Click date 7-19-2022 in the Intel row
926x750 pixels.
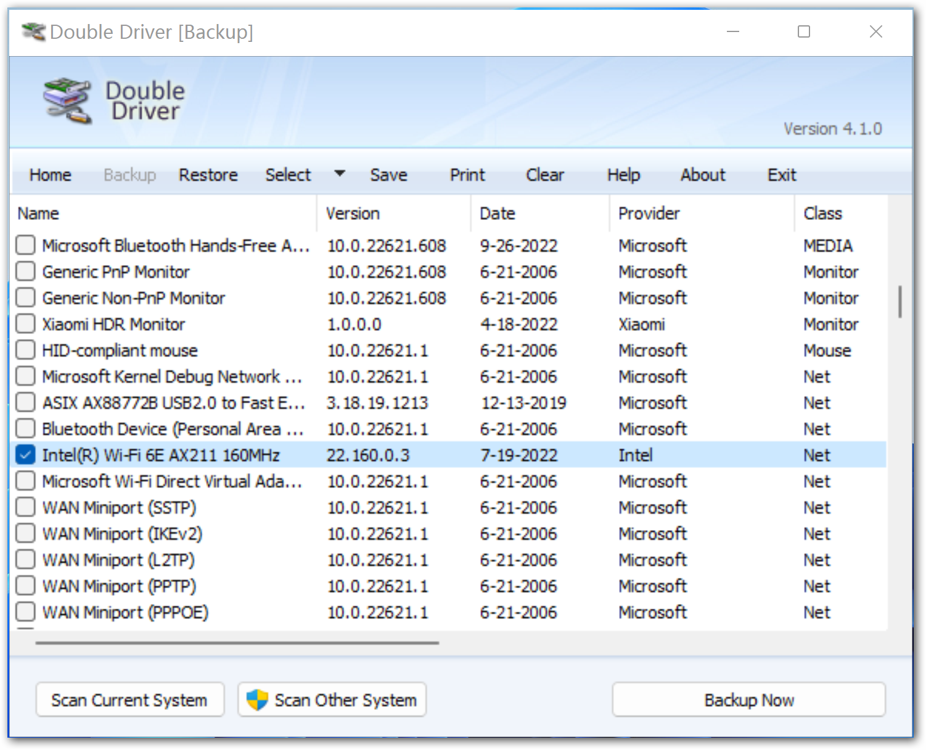point(518,455)
